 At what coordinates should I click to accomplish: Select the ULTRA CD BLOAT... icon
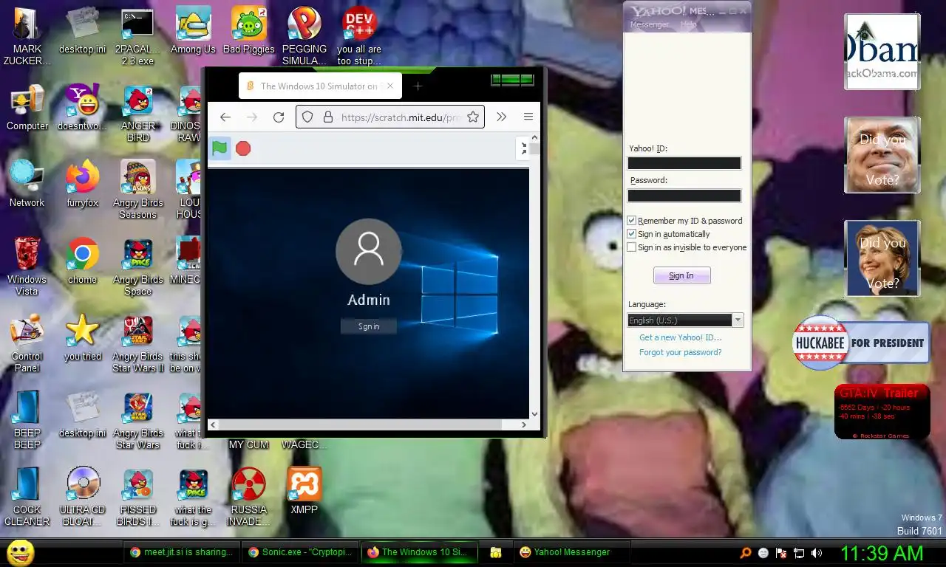(x=82, y=497)
